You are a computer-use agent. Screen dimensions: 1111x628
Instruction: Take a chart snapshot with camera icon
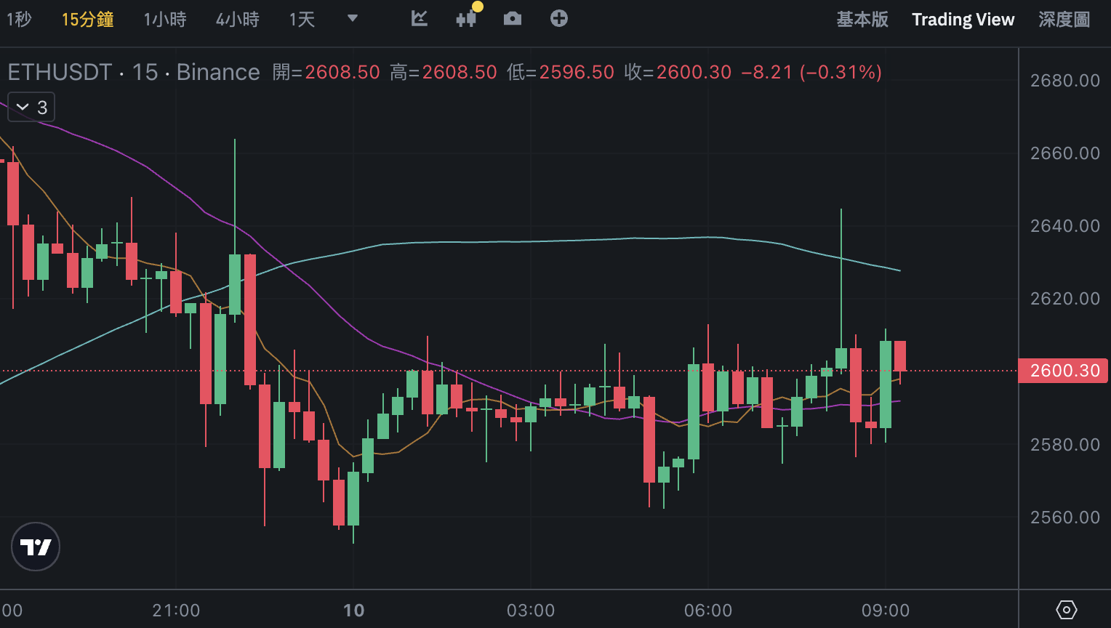coord(513,19)
